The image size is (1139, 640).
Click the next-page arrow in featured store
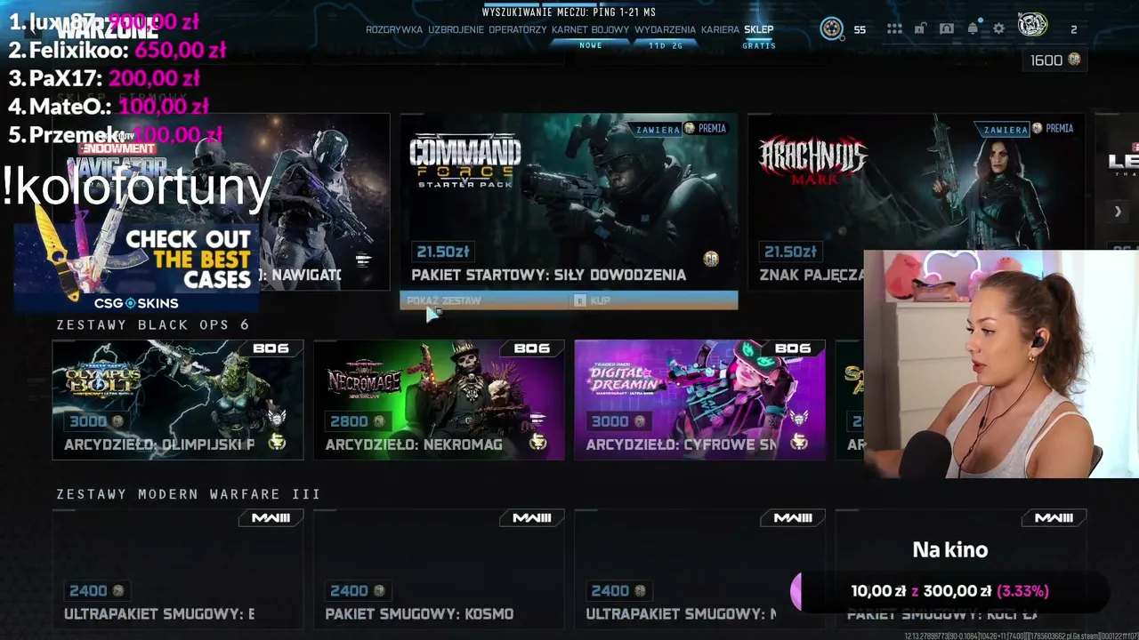point(1118,212)
